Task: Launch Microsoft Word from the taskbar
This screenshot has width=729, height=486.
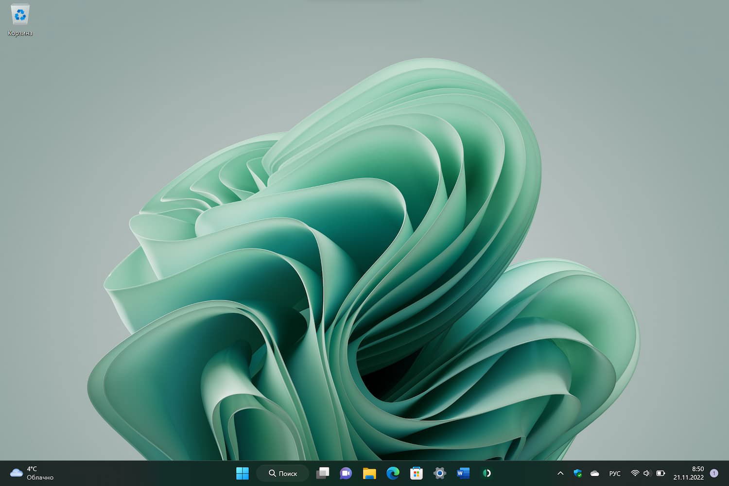Action: 463,473
